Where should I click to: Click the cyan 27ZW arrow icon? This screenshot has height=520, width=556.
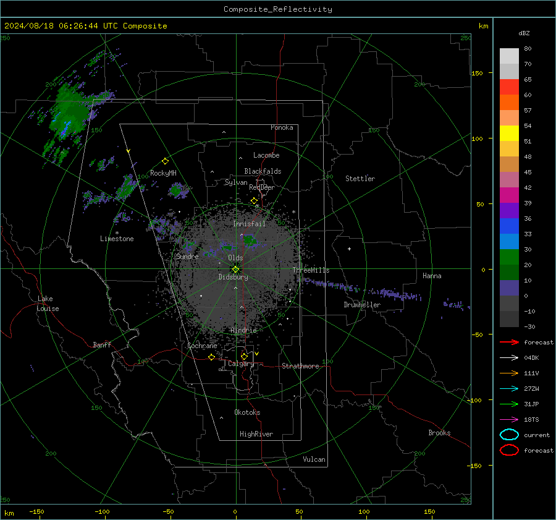click(x=509, y=389)
